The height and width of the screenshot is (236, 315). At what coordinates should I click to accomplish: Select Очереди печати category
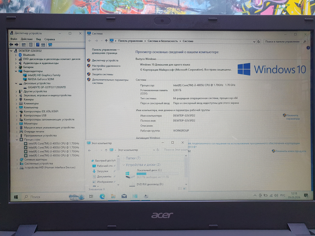pyautogui.click(x=34, y=132)
